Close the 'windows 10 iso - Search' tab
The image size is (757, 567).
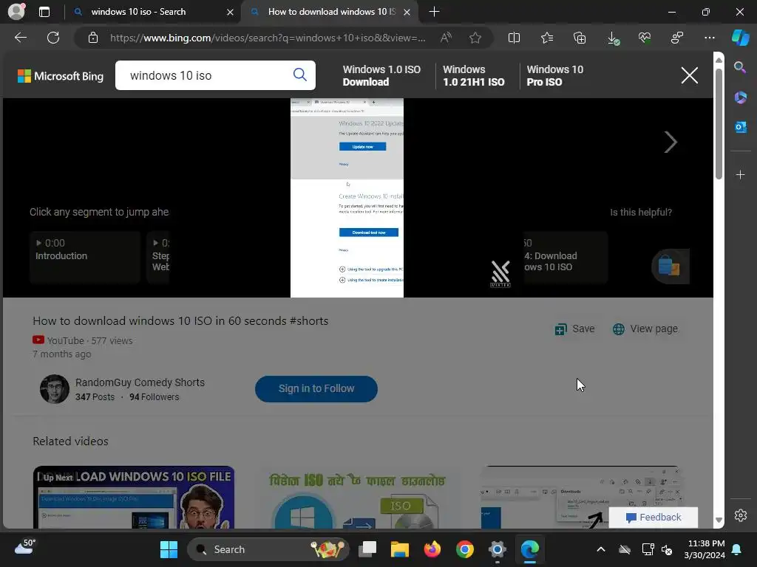231,12
